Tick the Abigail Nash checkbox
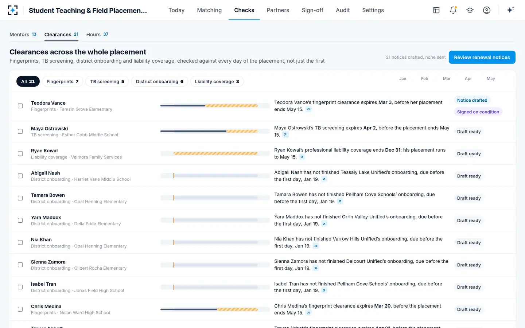This screenshot has width=525, height=328. click(20, 176)
